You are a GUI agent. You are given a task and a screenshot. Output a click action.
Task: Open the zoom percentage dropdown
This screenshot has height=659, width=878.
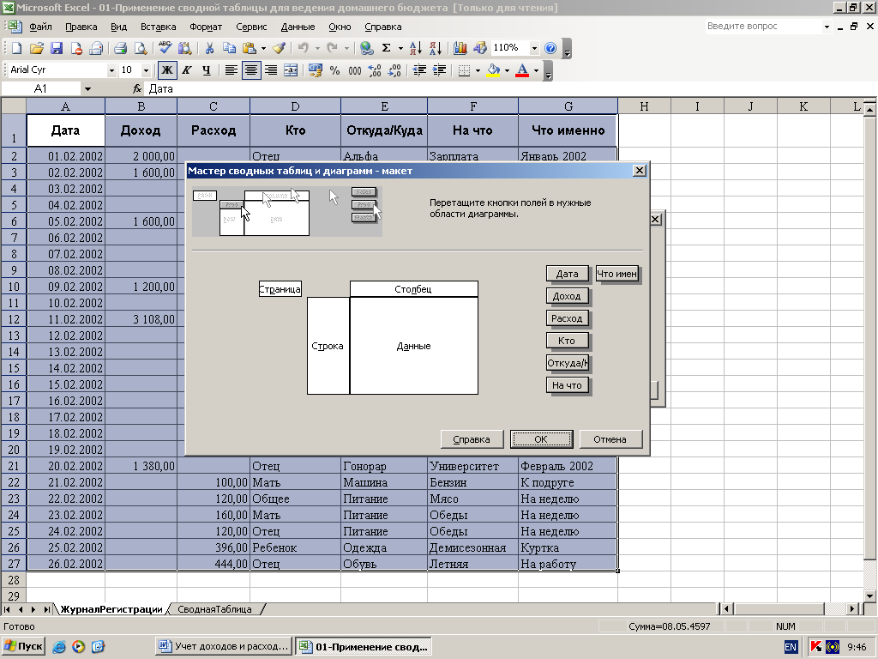tap(534, 48)
